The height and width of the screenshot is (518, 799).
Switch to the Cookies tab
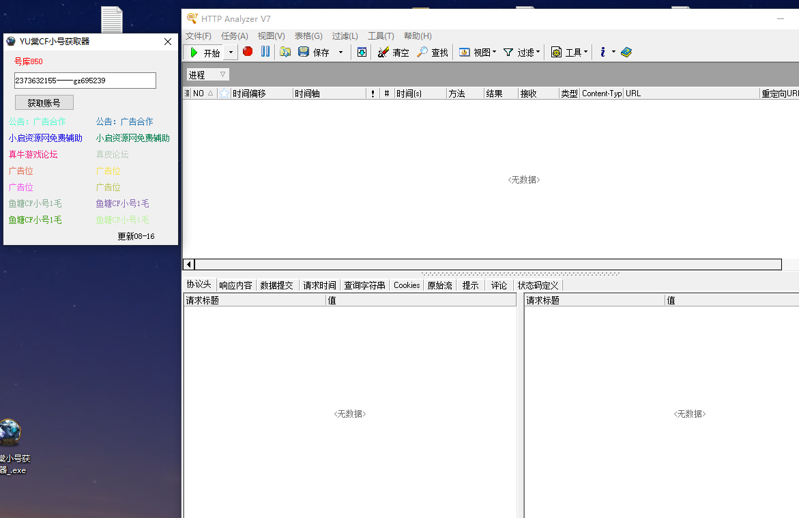[x=407, y=285]
